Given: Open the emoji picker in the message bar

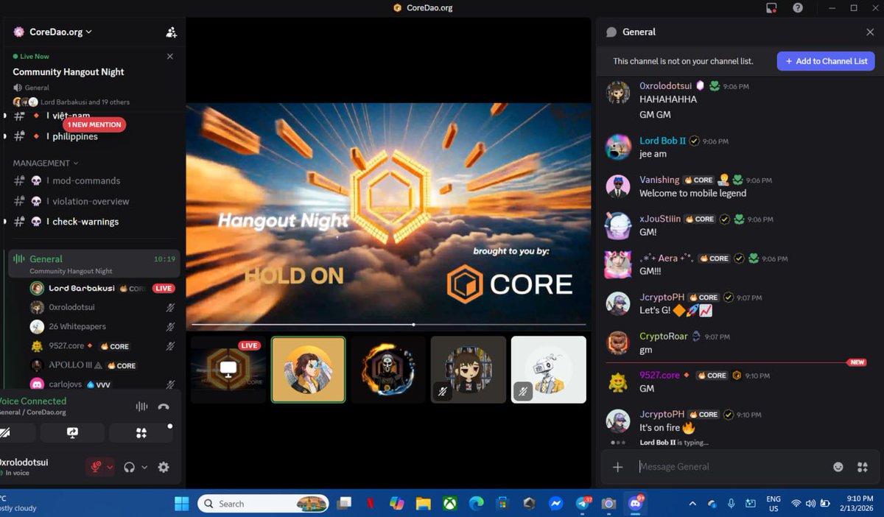Looking at the screenshot, I should click(x=839, y=466).
